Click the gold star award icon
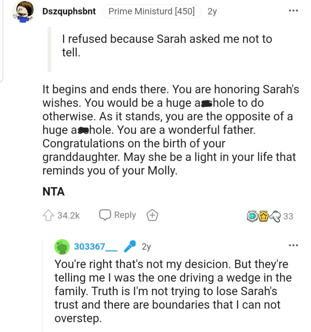The height and width of the screenshot is (332, 311). [x=263, y=216]
